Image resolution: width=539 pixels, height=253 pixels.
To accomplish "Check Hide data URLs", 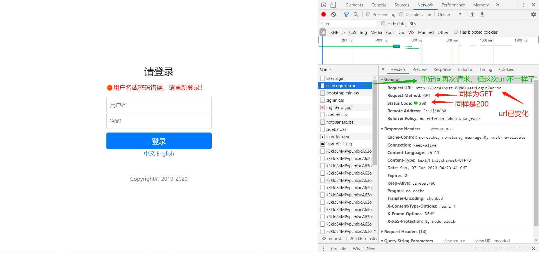I will tap(383, 24).
